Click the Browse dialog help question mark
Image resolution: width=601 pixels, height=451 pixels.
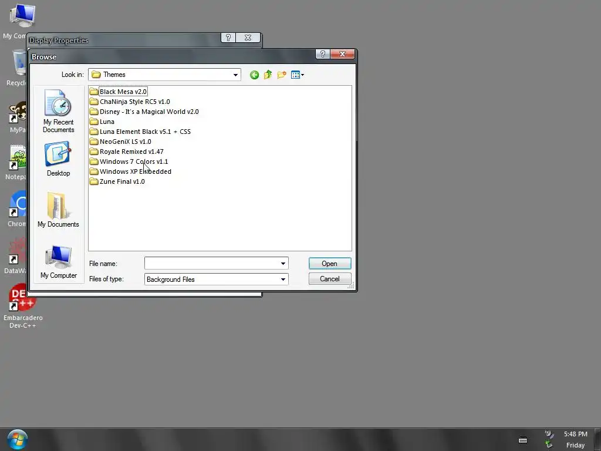tap(322, 54)
